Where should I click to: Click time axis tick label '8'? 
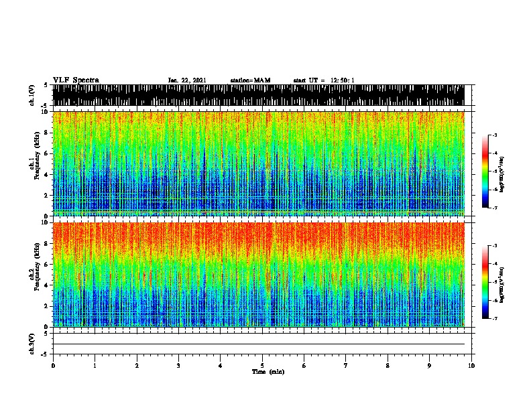[388, 366]
